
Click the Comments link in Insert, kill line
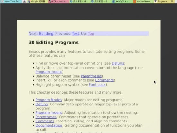(x=104, y=80)
